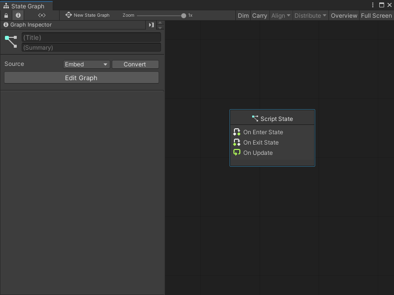Toggle Dim mode in the toolbar
This screenshot has width=394, height=295.
point(243,15)
